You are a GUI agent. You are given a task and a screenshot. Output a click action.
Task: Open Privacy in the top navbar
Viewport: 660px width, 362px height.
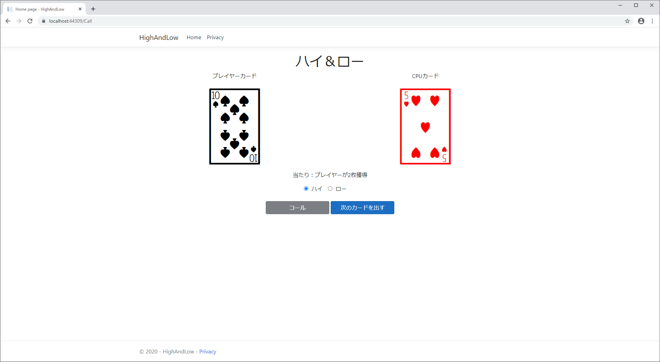coord(215,37)
